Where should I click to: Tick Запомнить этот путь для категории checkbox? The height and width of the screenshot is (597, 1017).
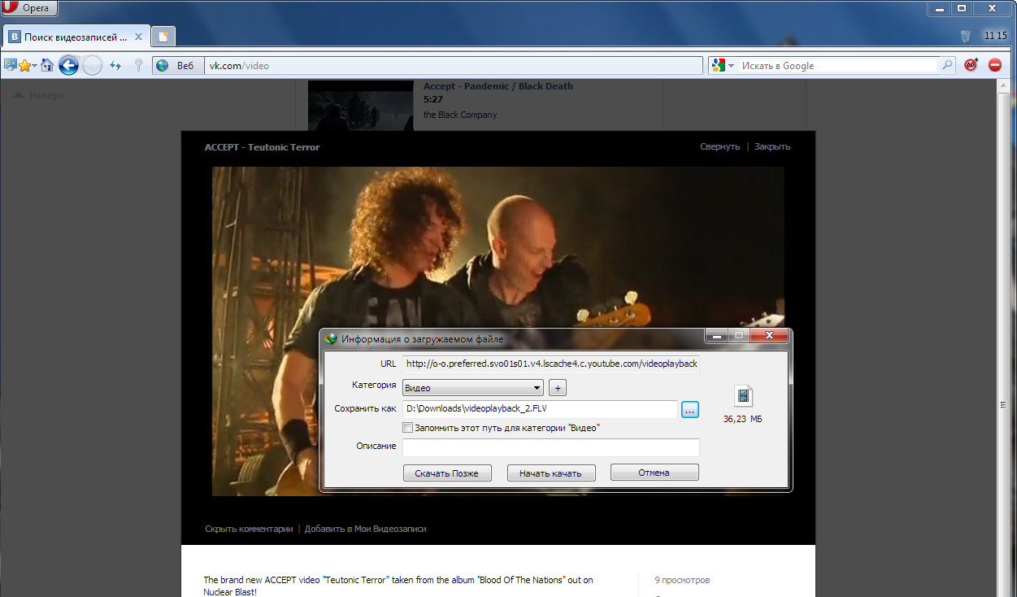(408, 427)
